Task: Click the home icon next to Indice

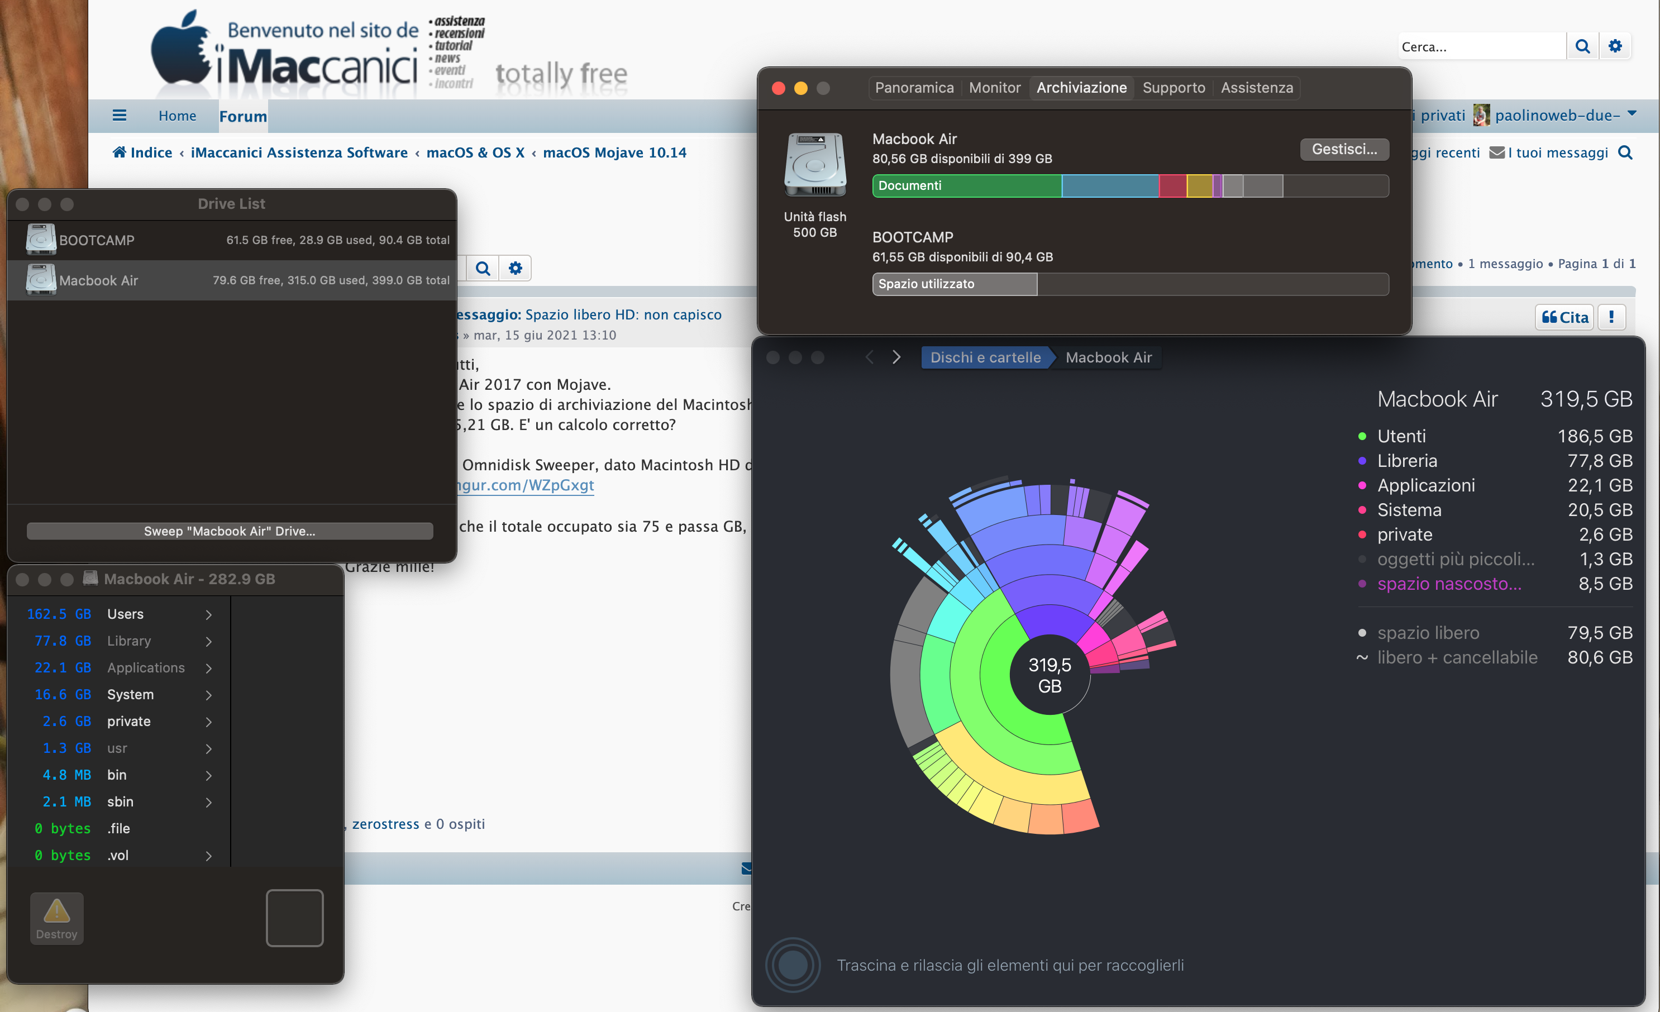Action: point(119,152)
